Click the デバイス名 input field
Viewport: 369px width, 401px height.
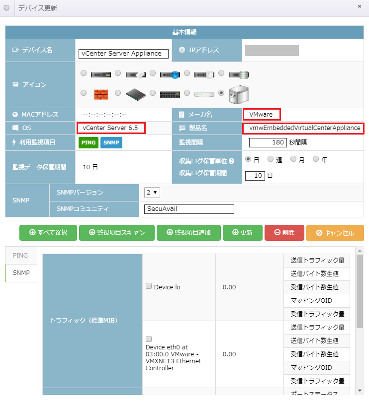(123, 54)
